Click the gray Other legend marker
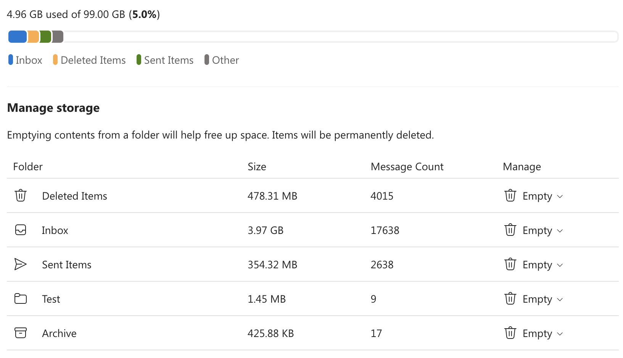 207,60
